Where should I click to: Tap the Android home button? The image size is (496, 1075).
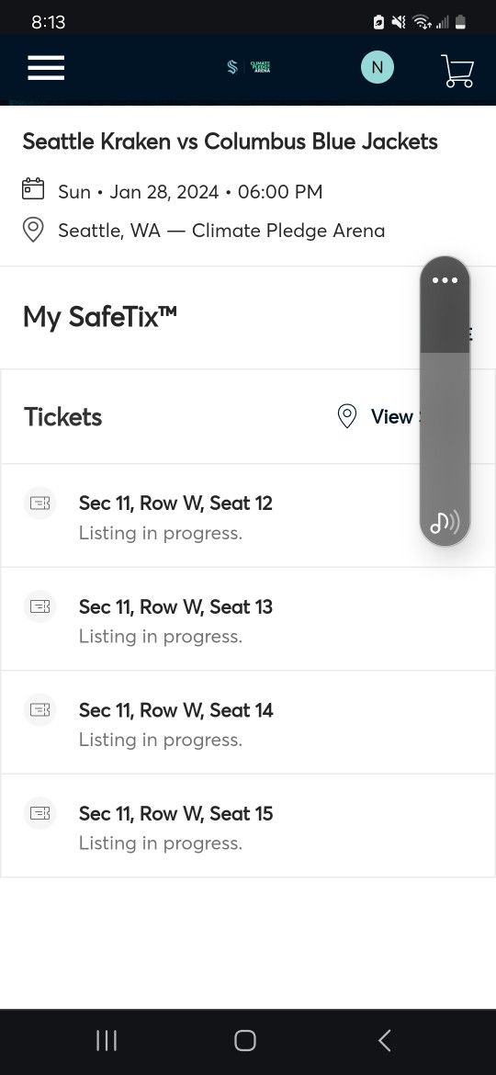coord(245,1041)
